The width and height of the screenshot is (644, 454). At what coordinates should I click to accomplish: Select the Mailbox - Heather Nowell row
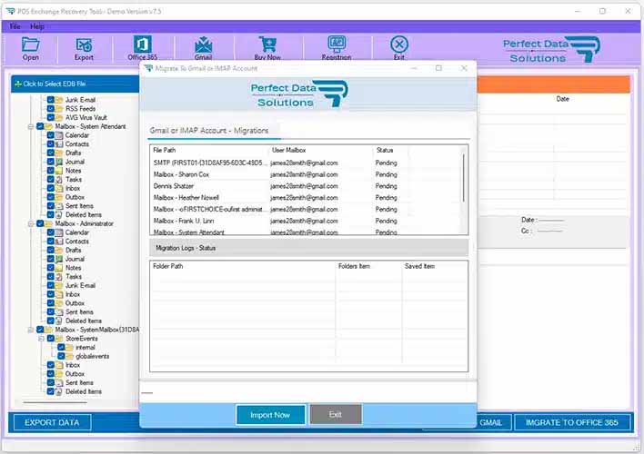click(307, 198)
